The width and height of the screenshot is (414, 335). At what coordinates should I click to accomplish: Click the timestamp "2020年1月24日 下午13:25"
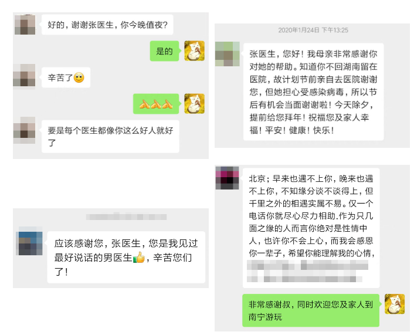[313, 30]
